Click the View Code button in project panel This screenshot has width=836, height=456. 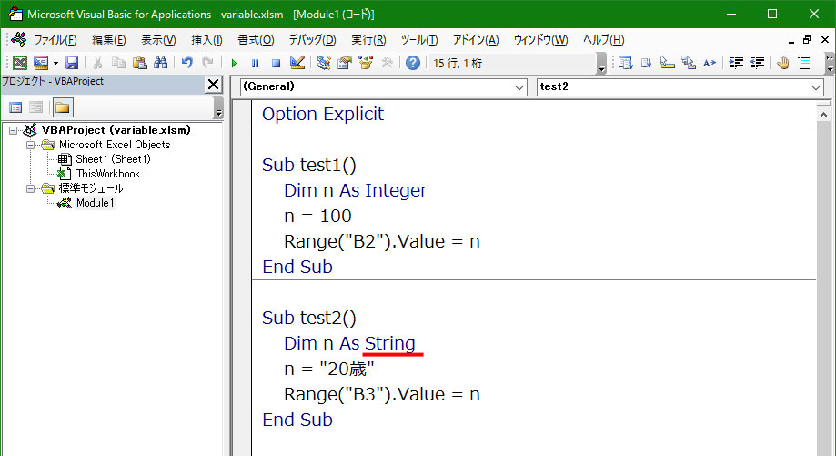click(x=15, y=107)
